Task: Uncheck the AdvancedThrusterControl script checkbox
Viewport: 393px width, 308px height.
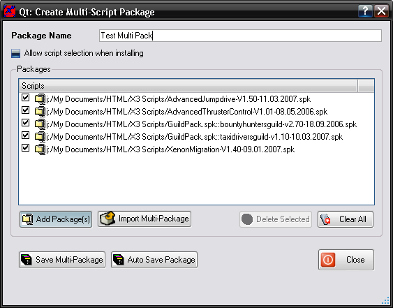Action: point(25,110)
